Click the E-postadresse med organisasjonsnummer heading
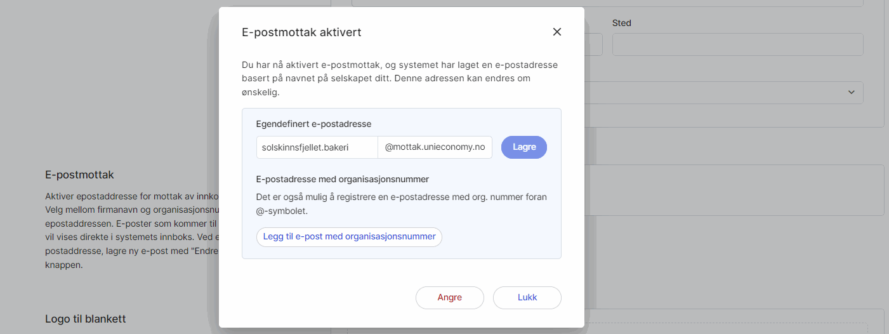Viewport: 889px width, 334px height. point(343,179)
